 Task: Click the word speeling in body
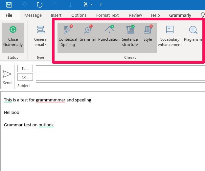click(83, 100)
